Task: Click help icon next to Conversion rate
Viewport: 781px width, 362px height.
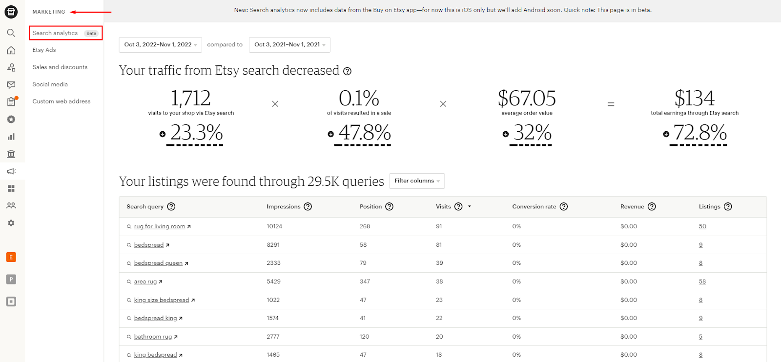Action: pos(564,206)
